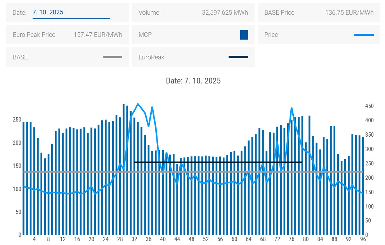The image size is (385, 245).
Task: Click x-axis tick label 4
Action: 34,239
